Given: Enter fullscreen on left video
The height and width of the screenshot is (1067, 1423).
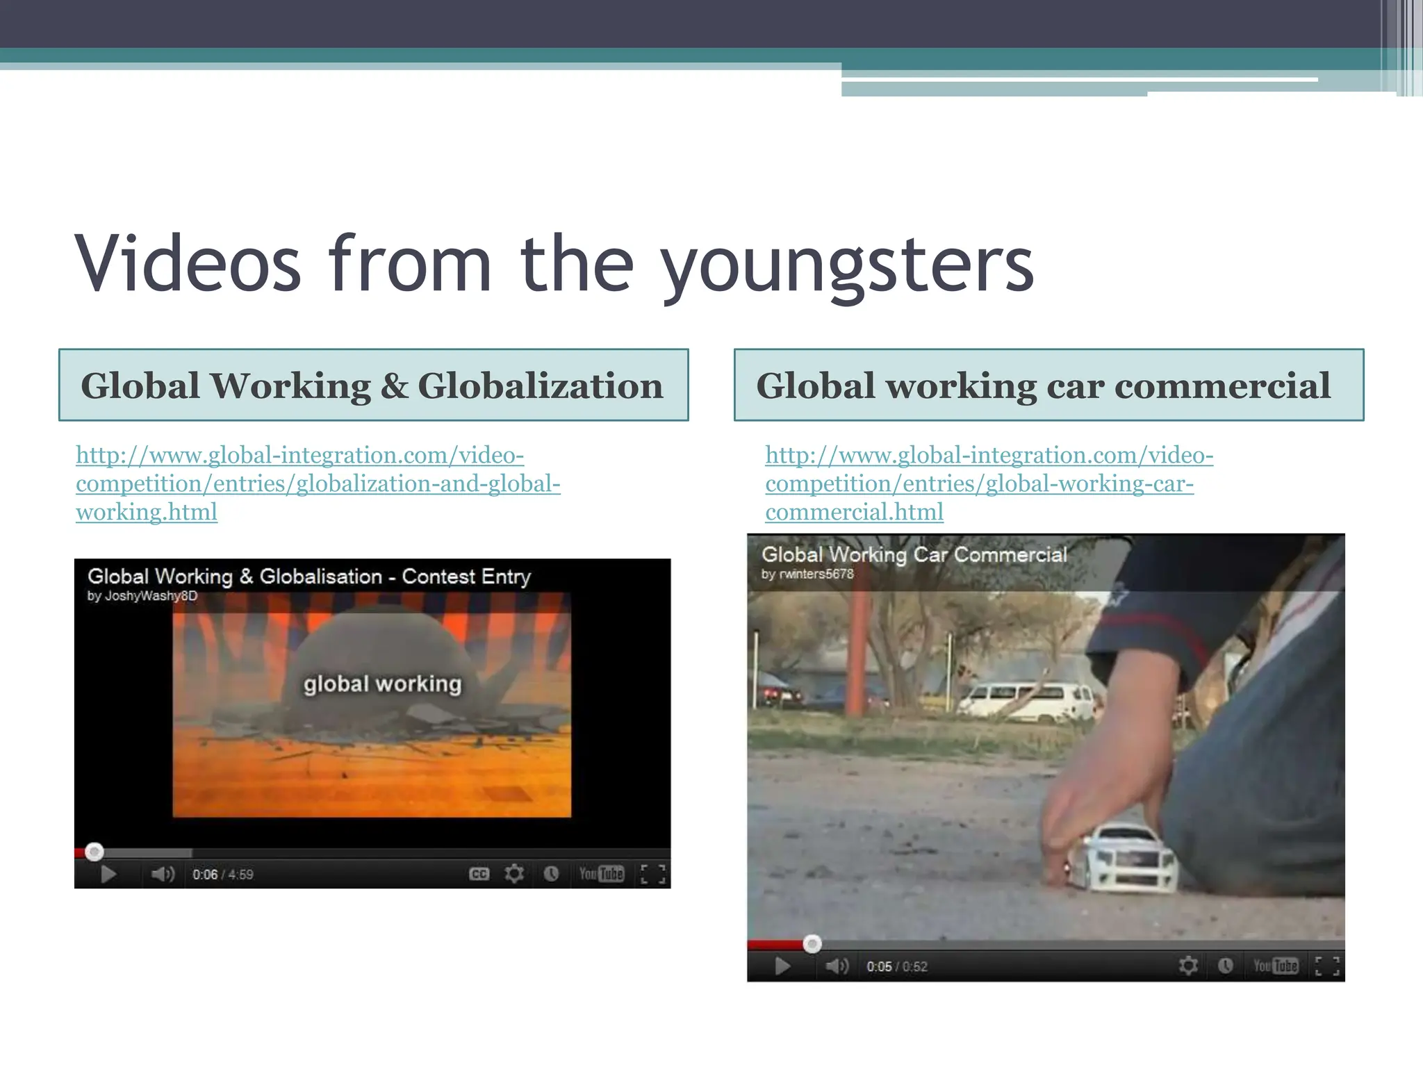Looking at the screenshot, I should (x=653, y=874).
